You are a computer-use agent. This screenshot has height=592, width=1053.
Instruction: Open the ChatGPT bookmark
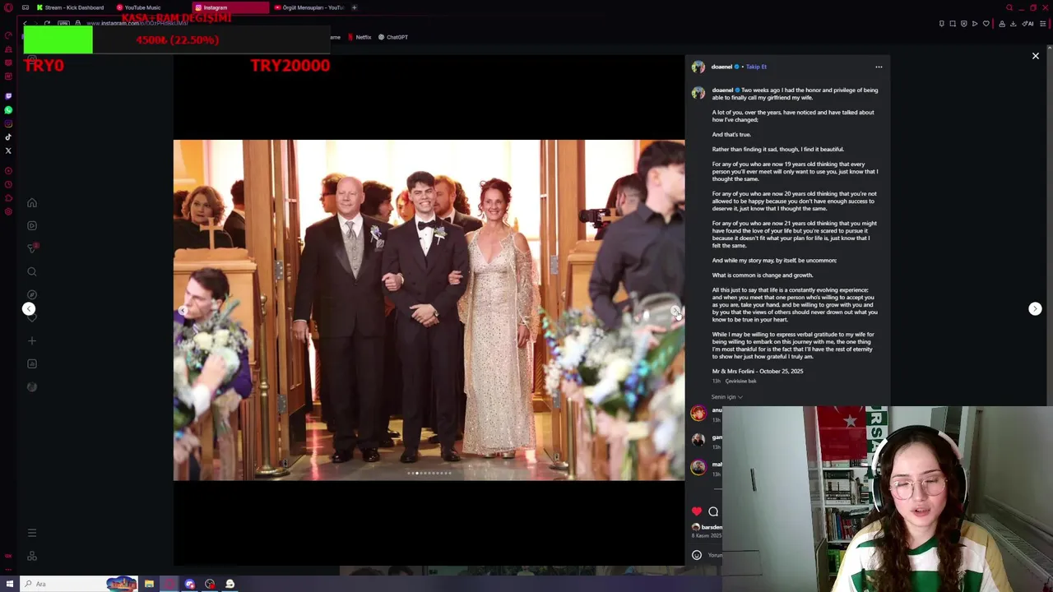pos(393,37)
